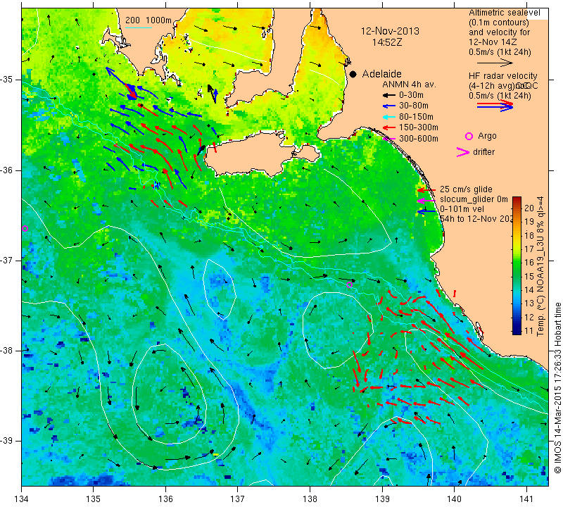Image resolution: width=563 pixels, height=507 pixels.
Task: Click the 'slocum_glider 0m' label
Action: click(x=474, y=199)
